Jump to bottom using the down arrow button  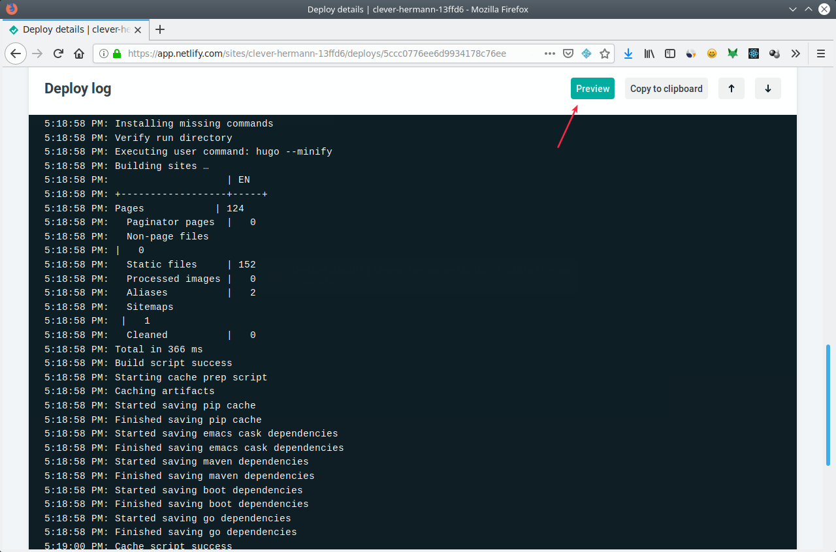pos(767,88)
